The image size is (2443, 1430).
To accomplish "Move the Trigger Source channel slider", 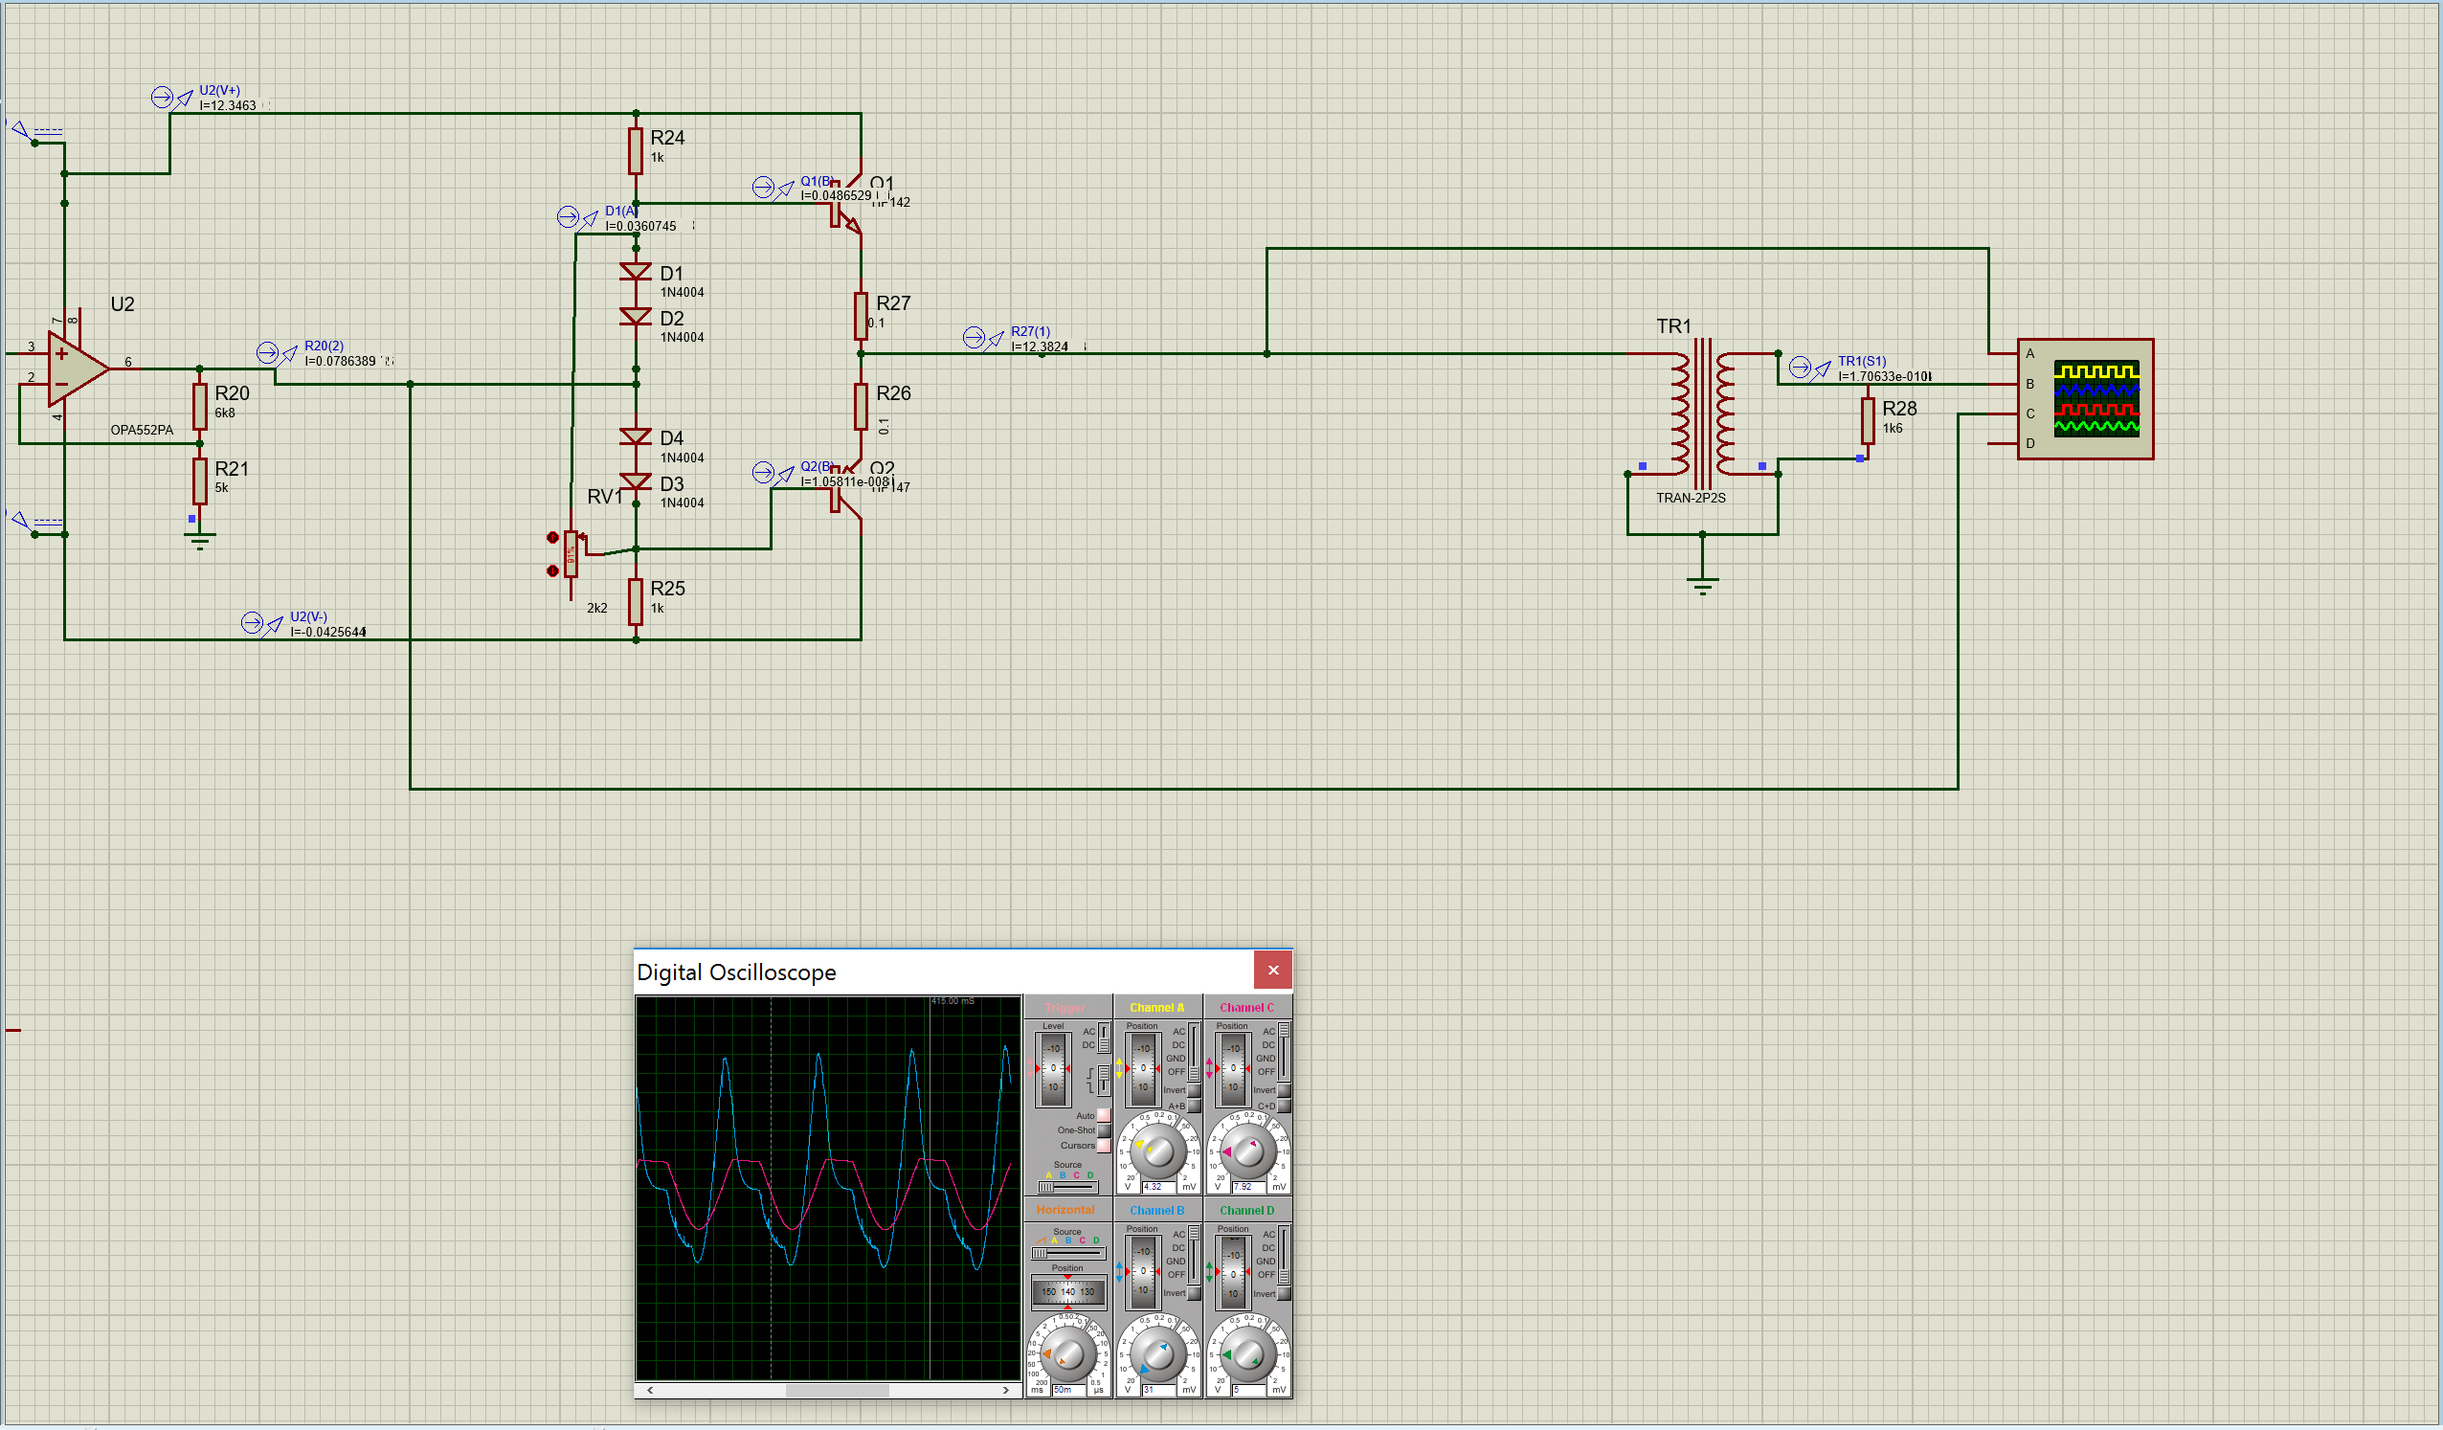I will (1066, 1187).
